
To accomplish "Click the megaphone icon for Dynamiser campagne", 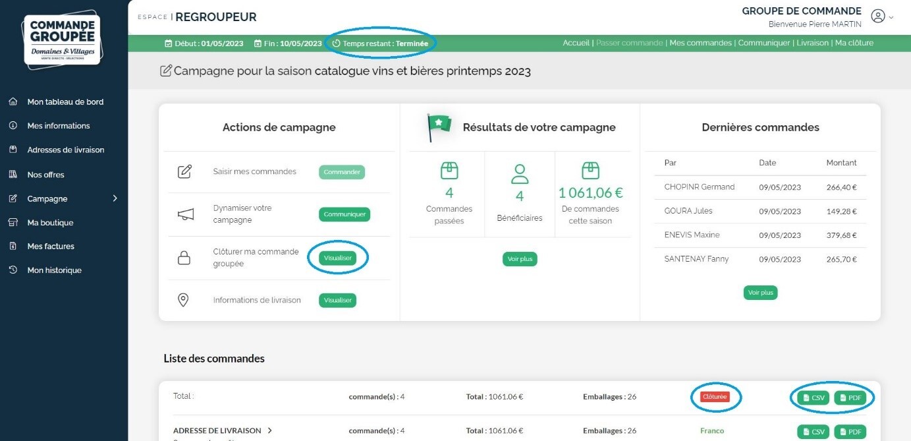I will click(x=185, y=214).
